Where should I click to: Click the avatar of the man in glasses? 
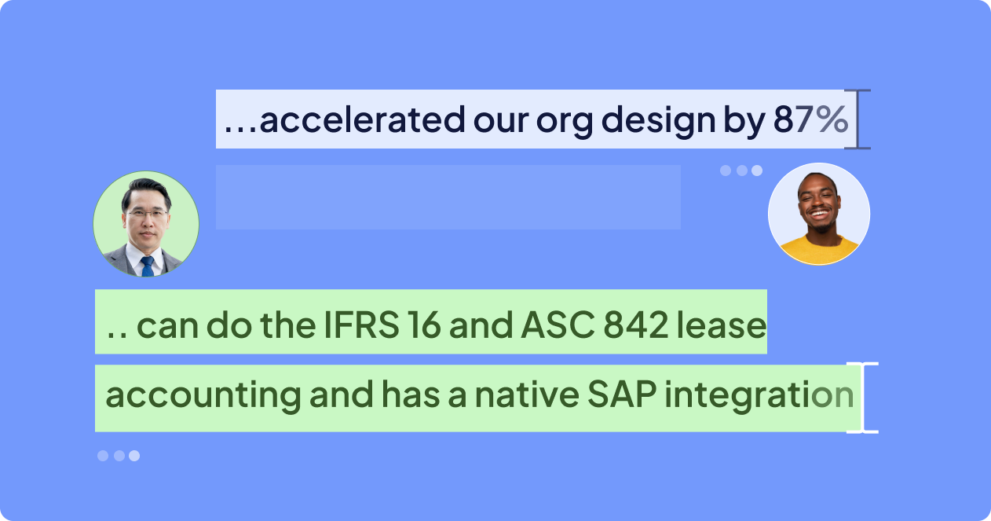pos(146,224)
